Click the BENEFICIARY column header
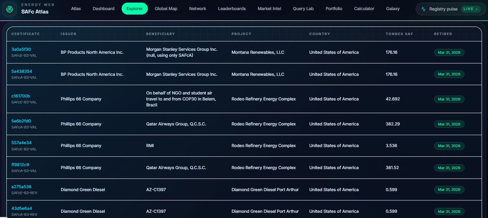Image resolution: width=488 pixels, height=218 pixels. pos(161,34)
